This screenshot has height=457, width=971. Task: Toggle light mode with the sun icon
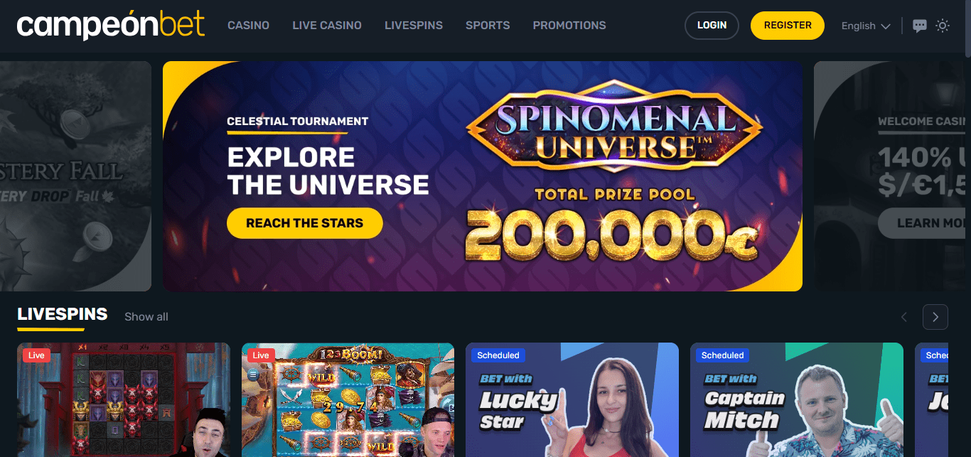[x=943, y=26]
